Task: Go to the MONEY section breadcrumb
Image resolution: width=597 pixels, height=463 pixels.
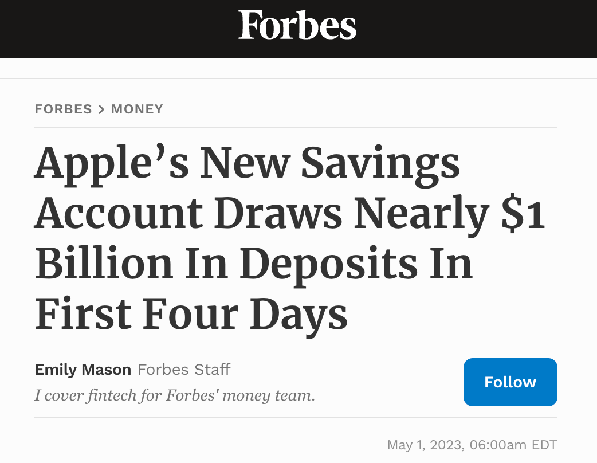Action: pos(137,109)
